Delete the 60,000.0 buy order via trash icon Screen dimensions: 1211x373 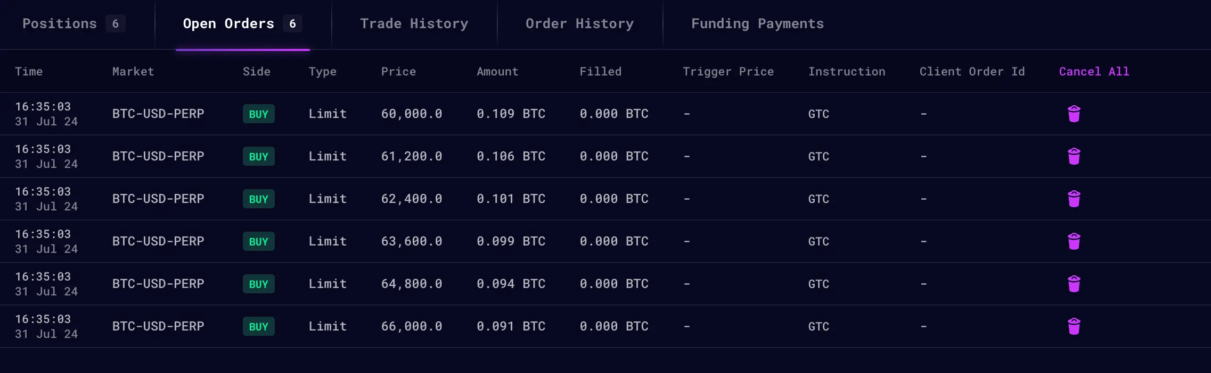click(x=1074, y=114)
